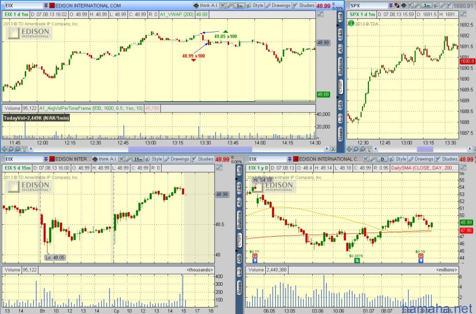Select the crosshair pan tool under the EIX 1m chart
The height and width of the screenshot is (314, 476).
pyautogui.click(x=4, y=149)
